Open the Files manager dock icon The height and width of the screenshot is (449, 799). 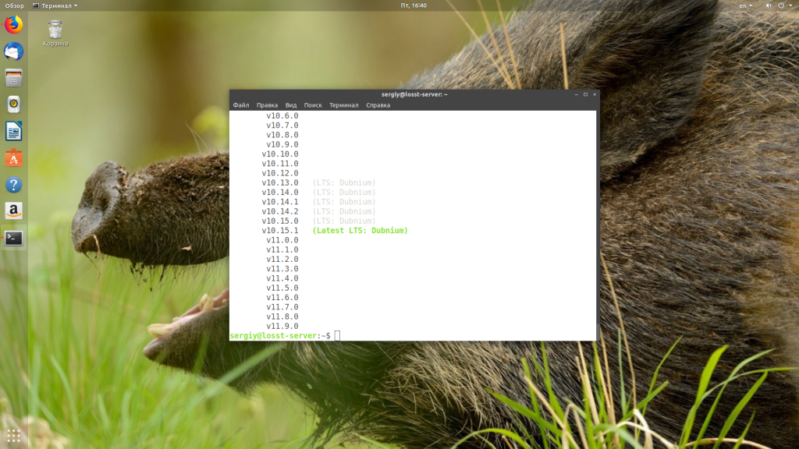(x=14, y=78)
